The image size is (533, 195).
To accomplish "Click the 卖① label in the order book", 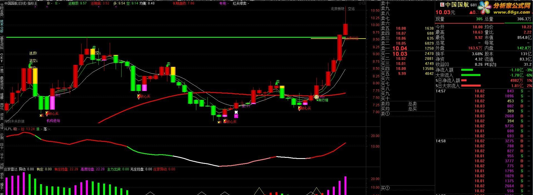I will coord(385,114).
